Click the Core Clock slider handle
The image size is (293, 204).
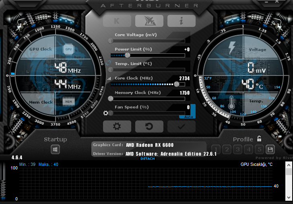coord(176,84)
